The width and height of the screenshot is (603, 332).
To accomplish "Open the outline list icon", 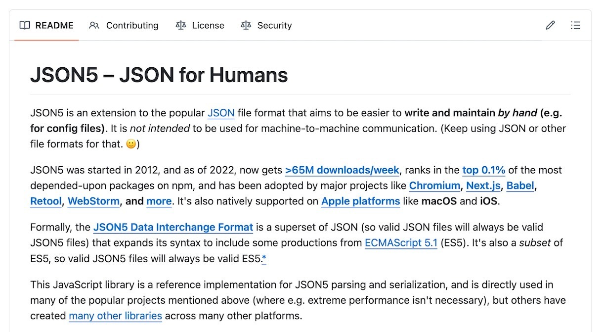I will (575, 25).
